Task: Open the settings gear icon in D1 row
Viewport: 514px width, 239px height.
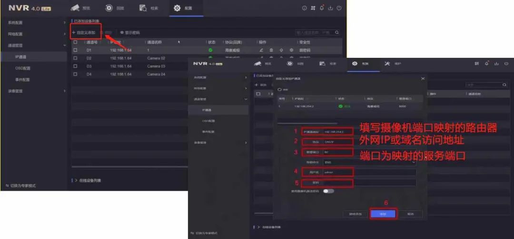Action: point(291,50)
